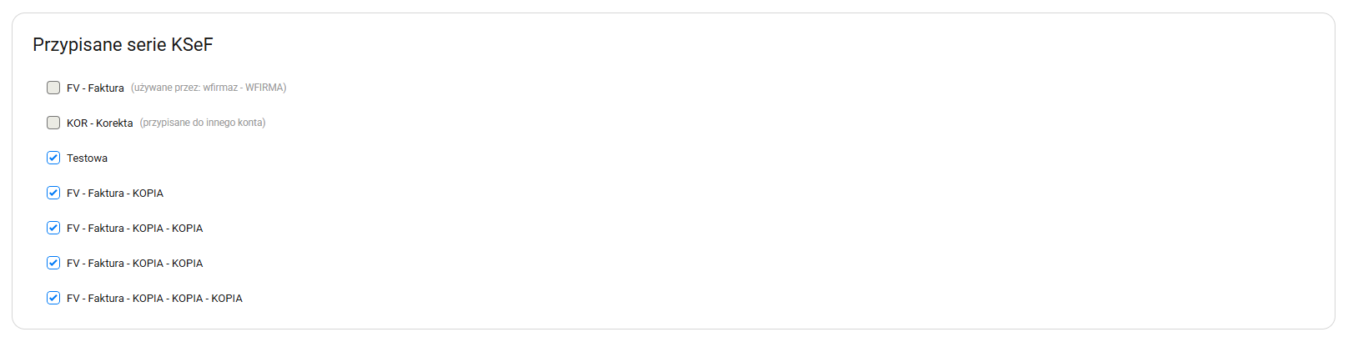Image resolution: width=1348 pixels, height=342 pixels.
Task: Click the 'KOR - Korekta' label text
Action: (99, 123)
